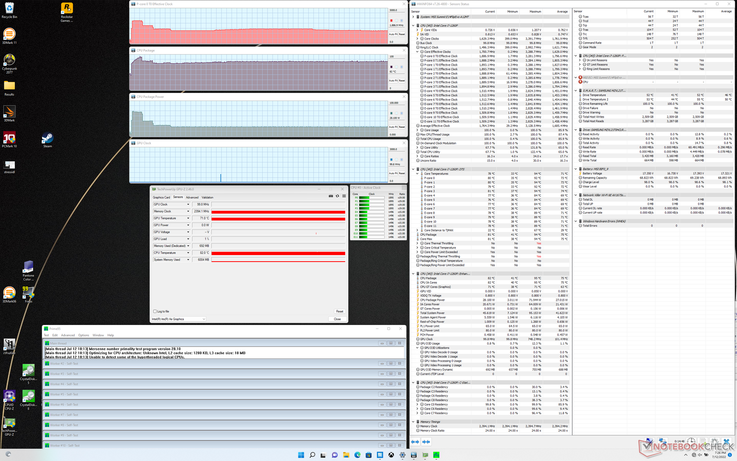The width and height of the screenshot is (737, 461).
Task: Toggle Auto Fit in CPU Package Power graph
Action: click(x=393, y=127)
